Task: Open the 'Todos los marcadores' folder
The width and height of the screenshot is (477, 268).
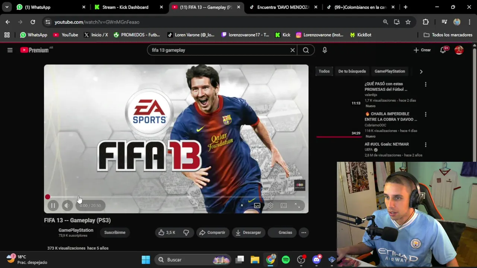Action: pos(448,35)
